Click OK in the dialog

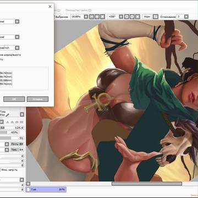pyautogui.click(x=14, y=99)
